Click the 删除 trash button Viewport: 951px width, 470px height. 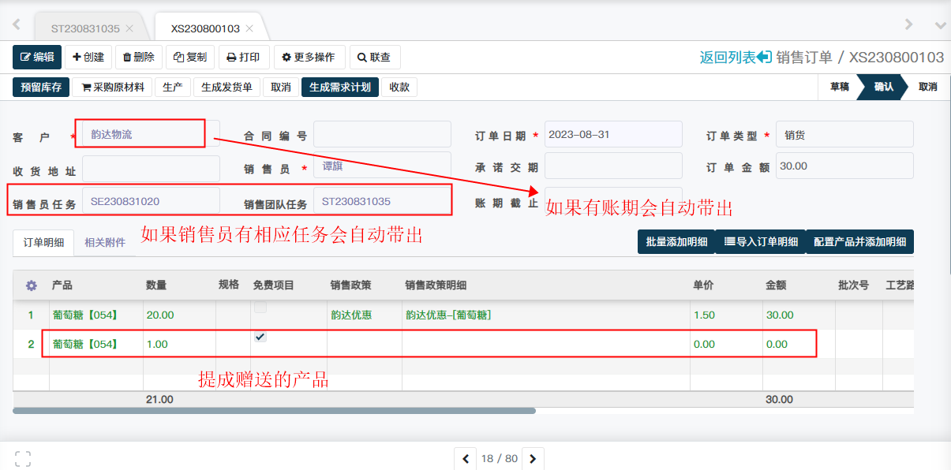(139, 57)
